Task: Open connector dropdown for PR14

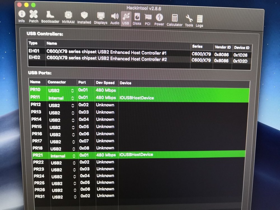Action: [73, 120]
